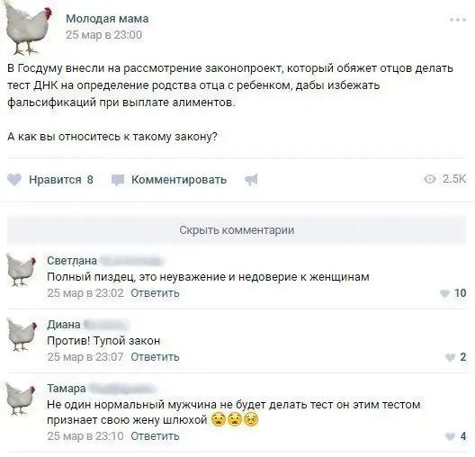Open the three-dots post options menu
Image resolution: width=475 pixels, height=457 pixels.
458,20
